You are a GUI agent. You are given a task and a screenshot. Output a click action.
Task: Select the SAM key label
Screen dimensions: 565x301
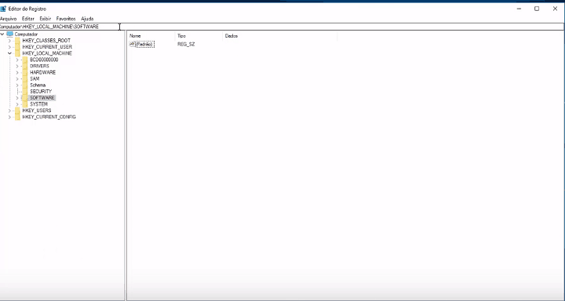click(x=35, y=79)
